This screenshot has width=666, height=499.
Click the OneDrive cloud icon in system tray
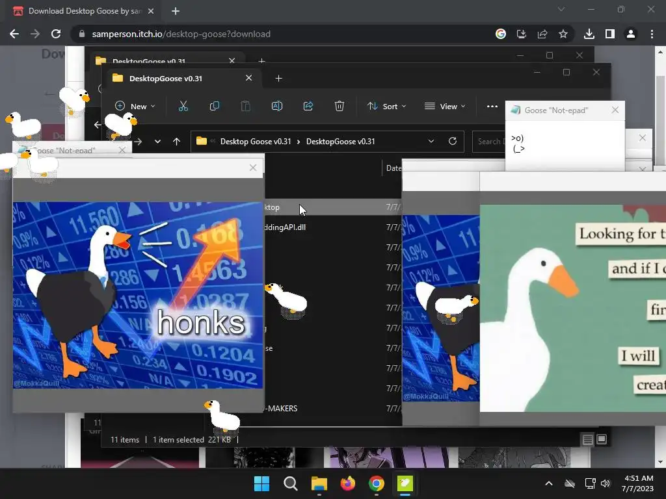pyautogui.click(x=570, y=483)
